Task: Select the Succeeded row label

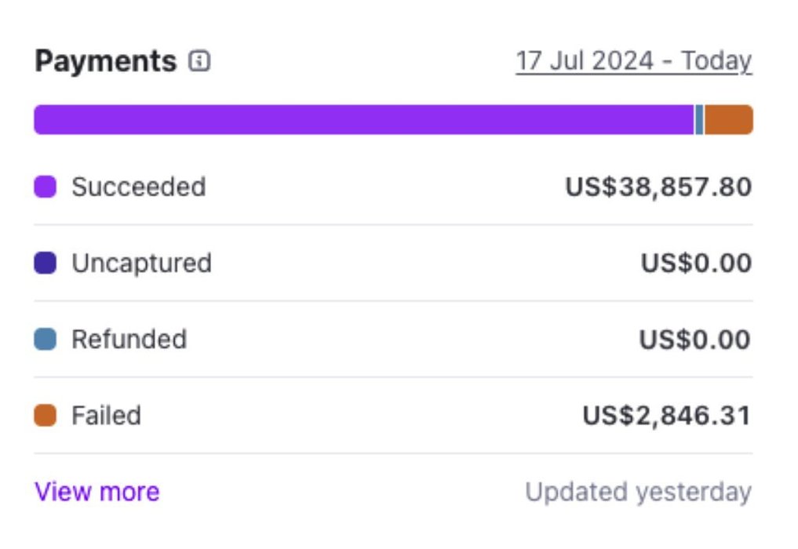Action: [x=138, y=187]
